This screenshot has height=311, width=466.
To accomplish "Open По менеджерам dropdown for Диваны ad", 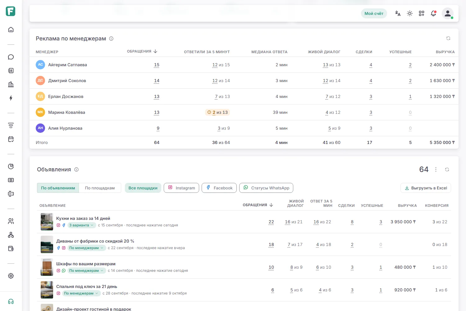I will pos(86,248).
